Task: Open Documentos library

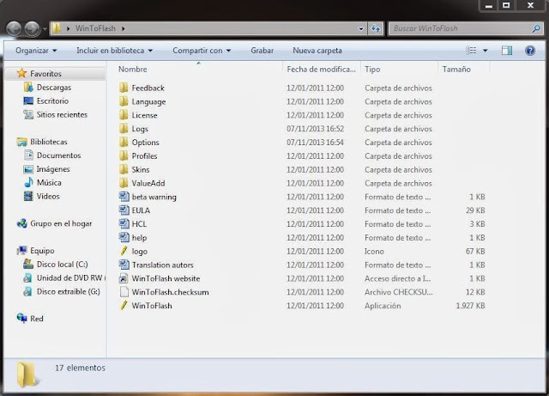Action: (58, 155)
